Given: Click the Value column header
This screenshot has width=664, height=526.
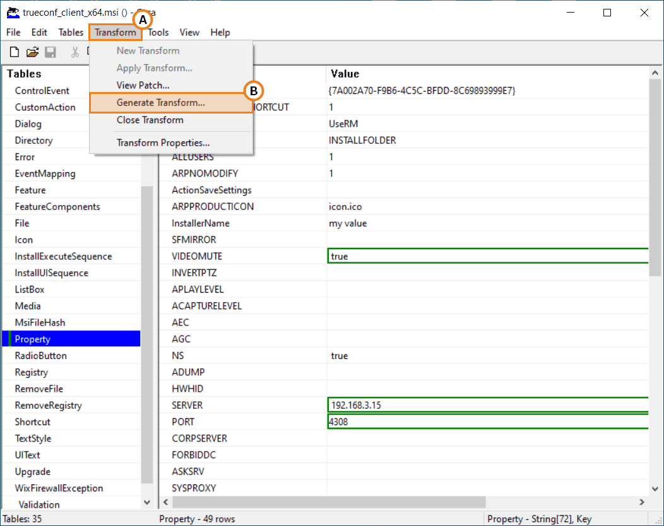Looking at the screenshot, I should (x=487, y=74).
